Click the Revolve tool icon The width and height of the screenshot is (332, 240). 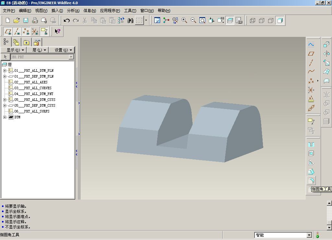(326, 54)
